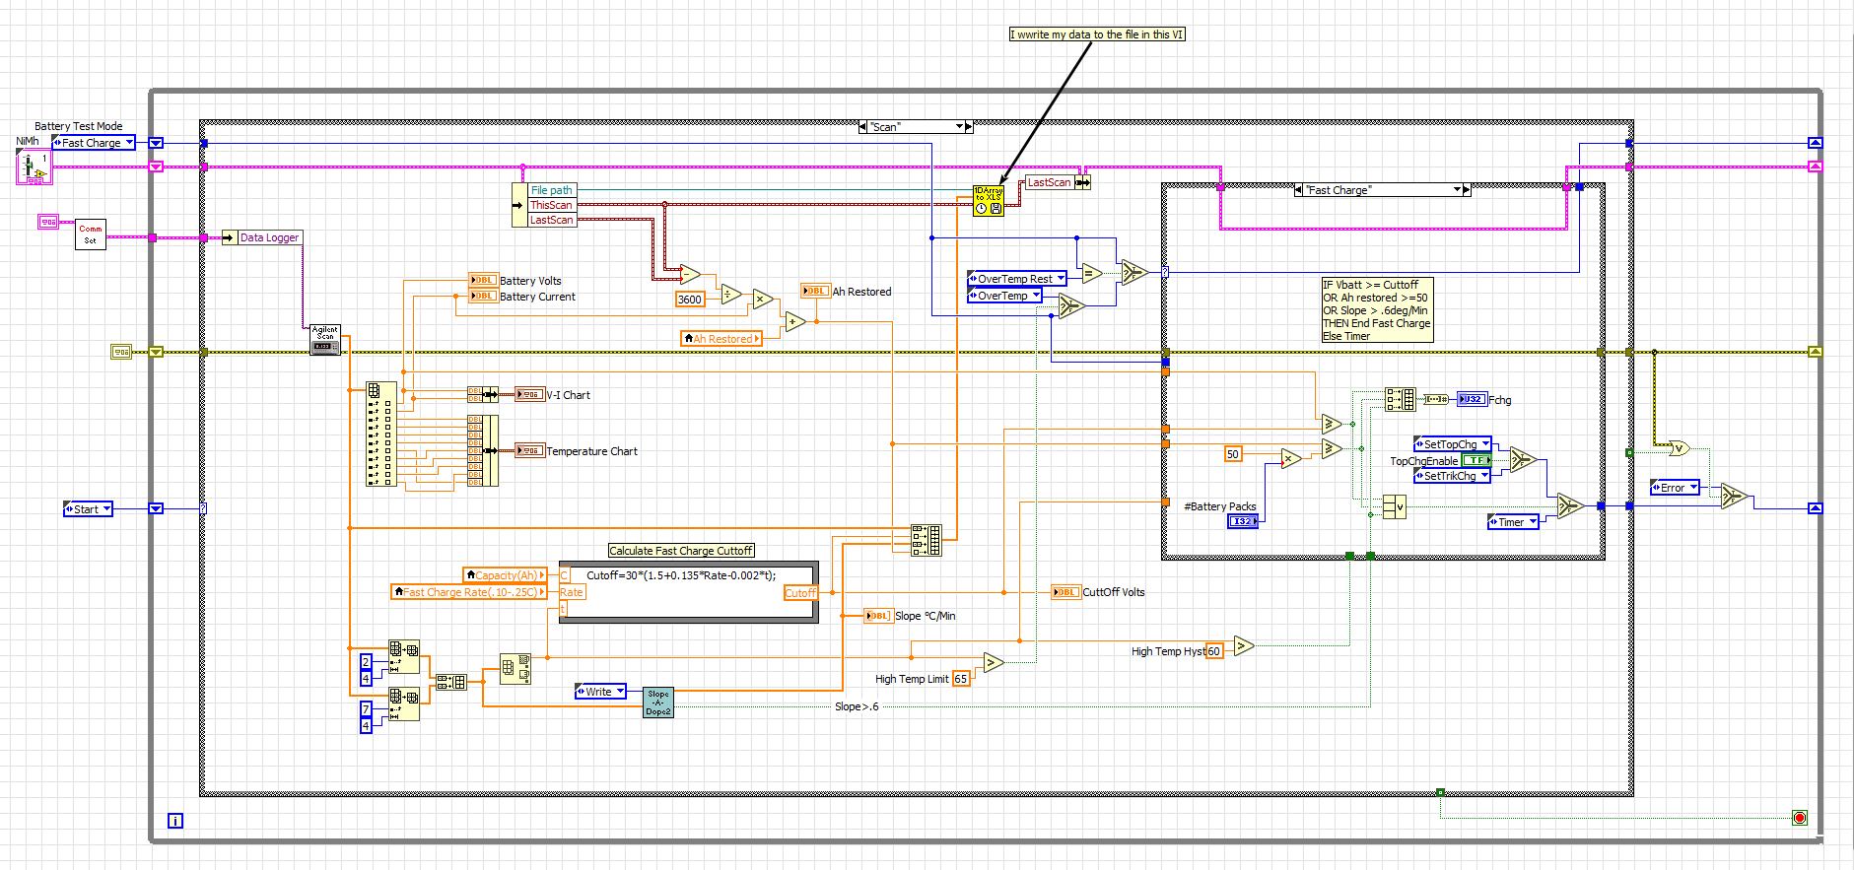Viewport: 1854px width, 870px height.
Task: Click the Capacity(Ah) local variable
Action: pyautogui.click(x=505, y=575)
